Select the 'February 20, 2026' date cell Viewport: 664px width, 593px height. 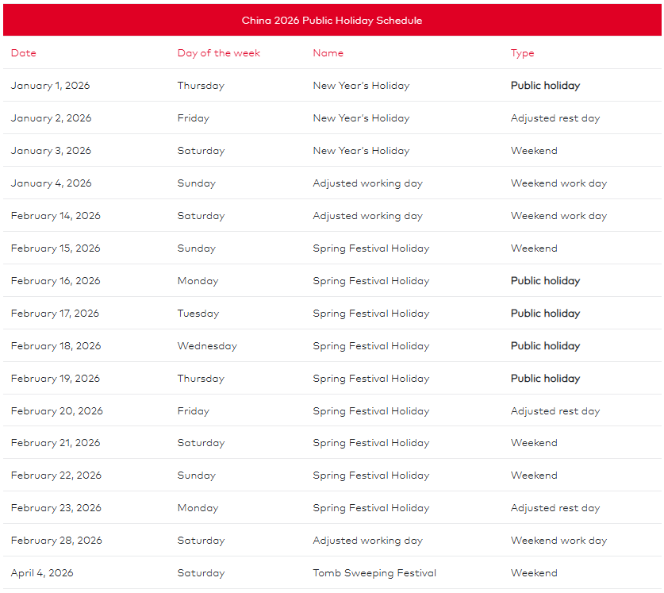click(x=57, y=411)
